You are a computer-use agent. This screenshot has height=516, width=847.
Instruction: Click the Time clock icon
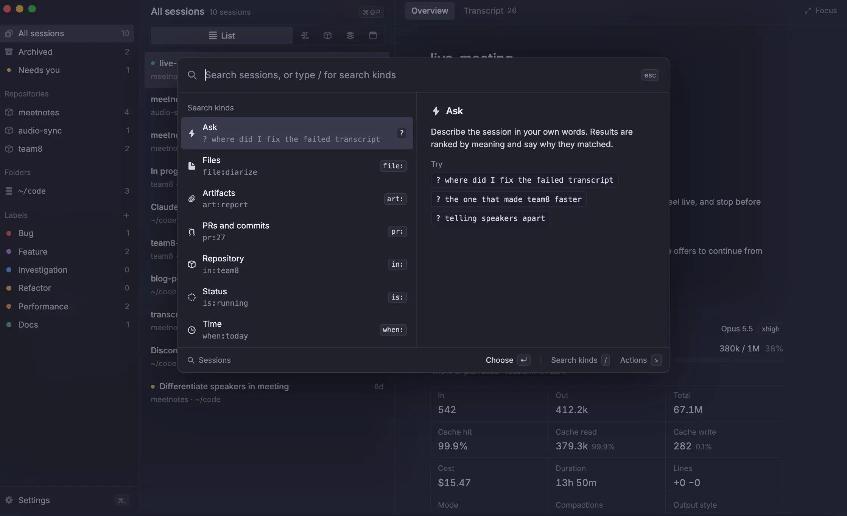(x=192, y=330)
